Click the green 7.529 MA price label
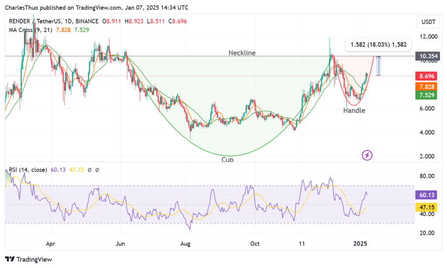Viewport: 447px width, 268px height. [x=426, y=95]
